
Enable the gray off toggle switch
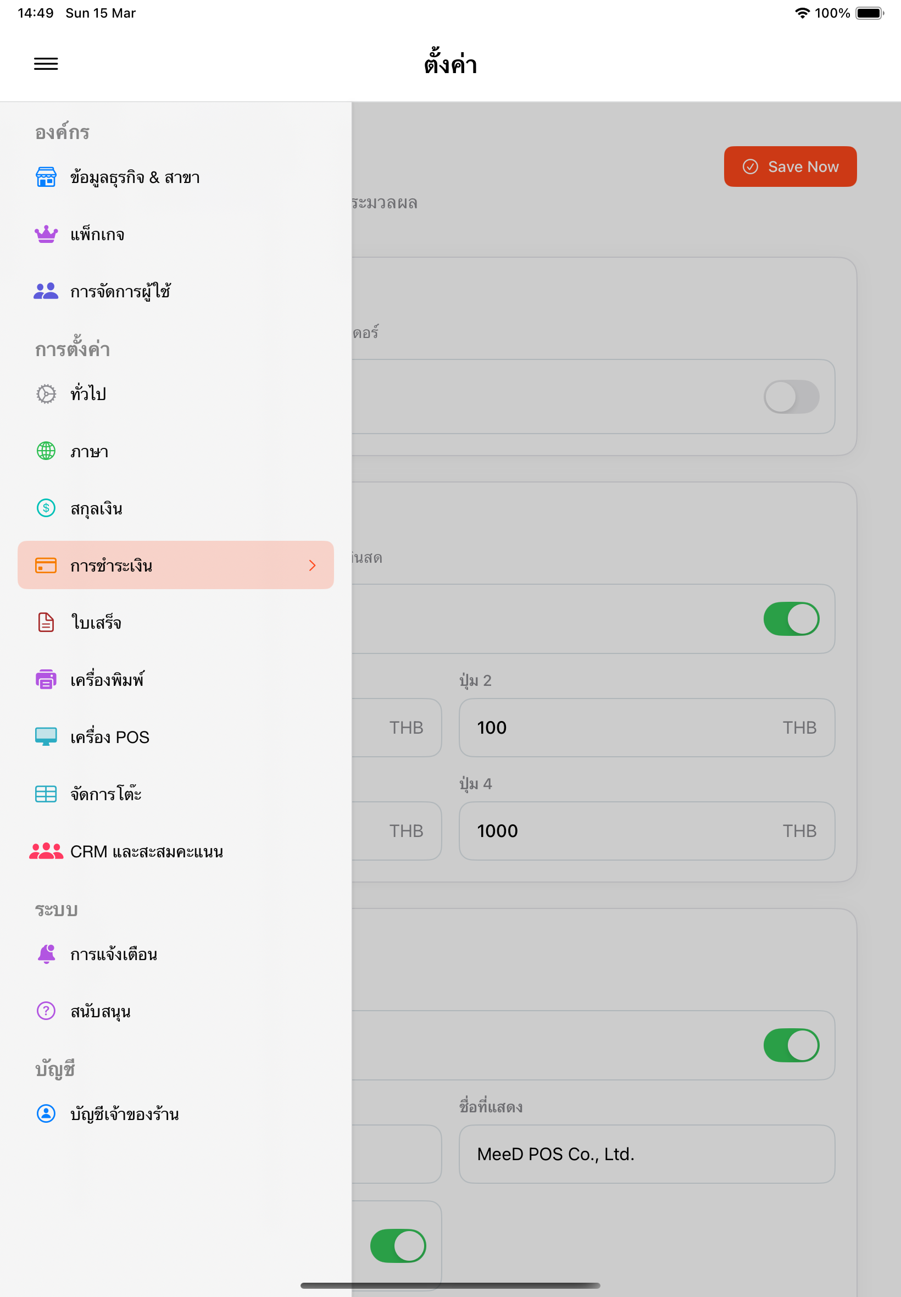click(792, 397)
